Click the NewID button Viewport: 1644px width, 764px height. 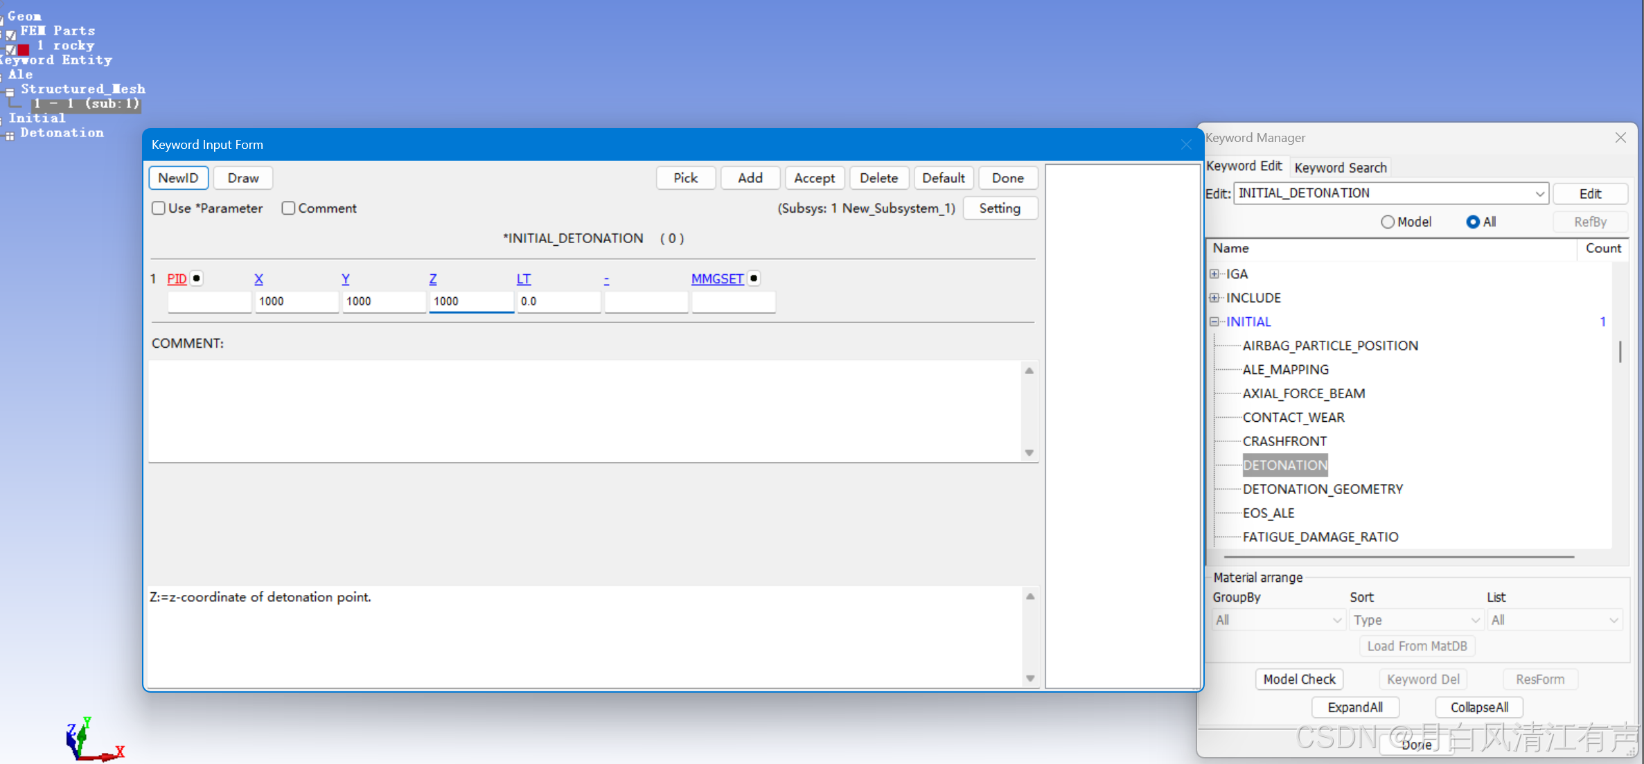point(178,178)
